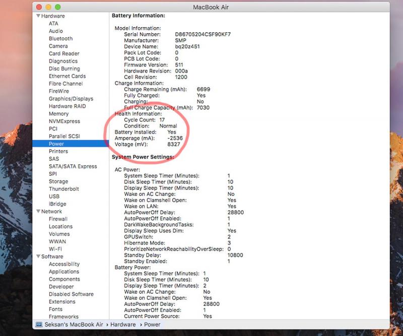This screenshot has height=336, width=403.
Task: Show Hardware RAID information
Action: [x=68, y=106]
